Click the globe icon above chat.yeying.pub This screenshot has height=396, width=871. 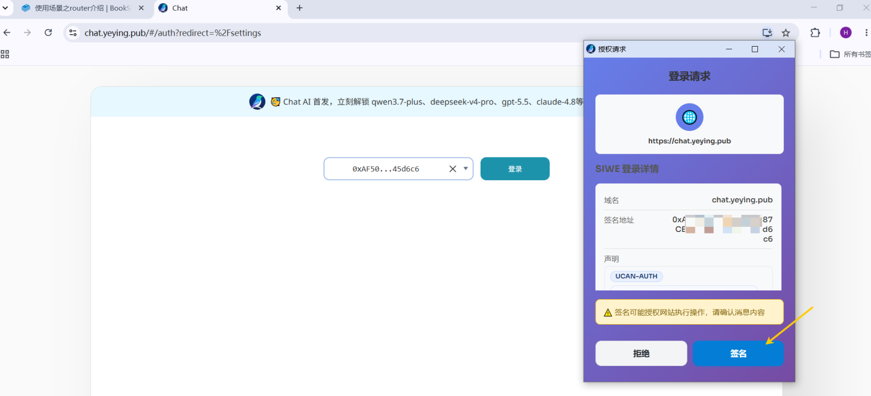690,118
